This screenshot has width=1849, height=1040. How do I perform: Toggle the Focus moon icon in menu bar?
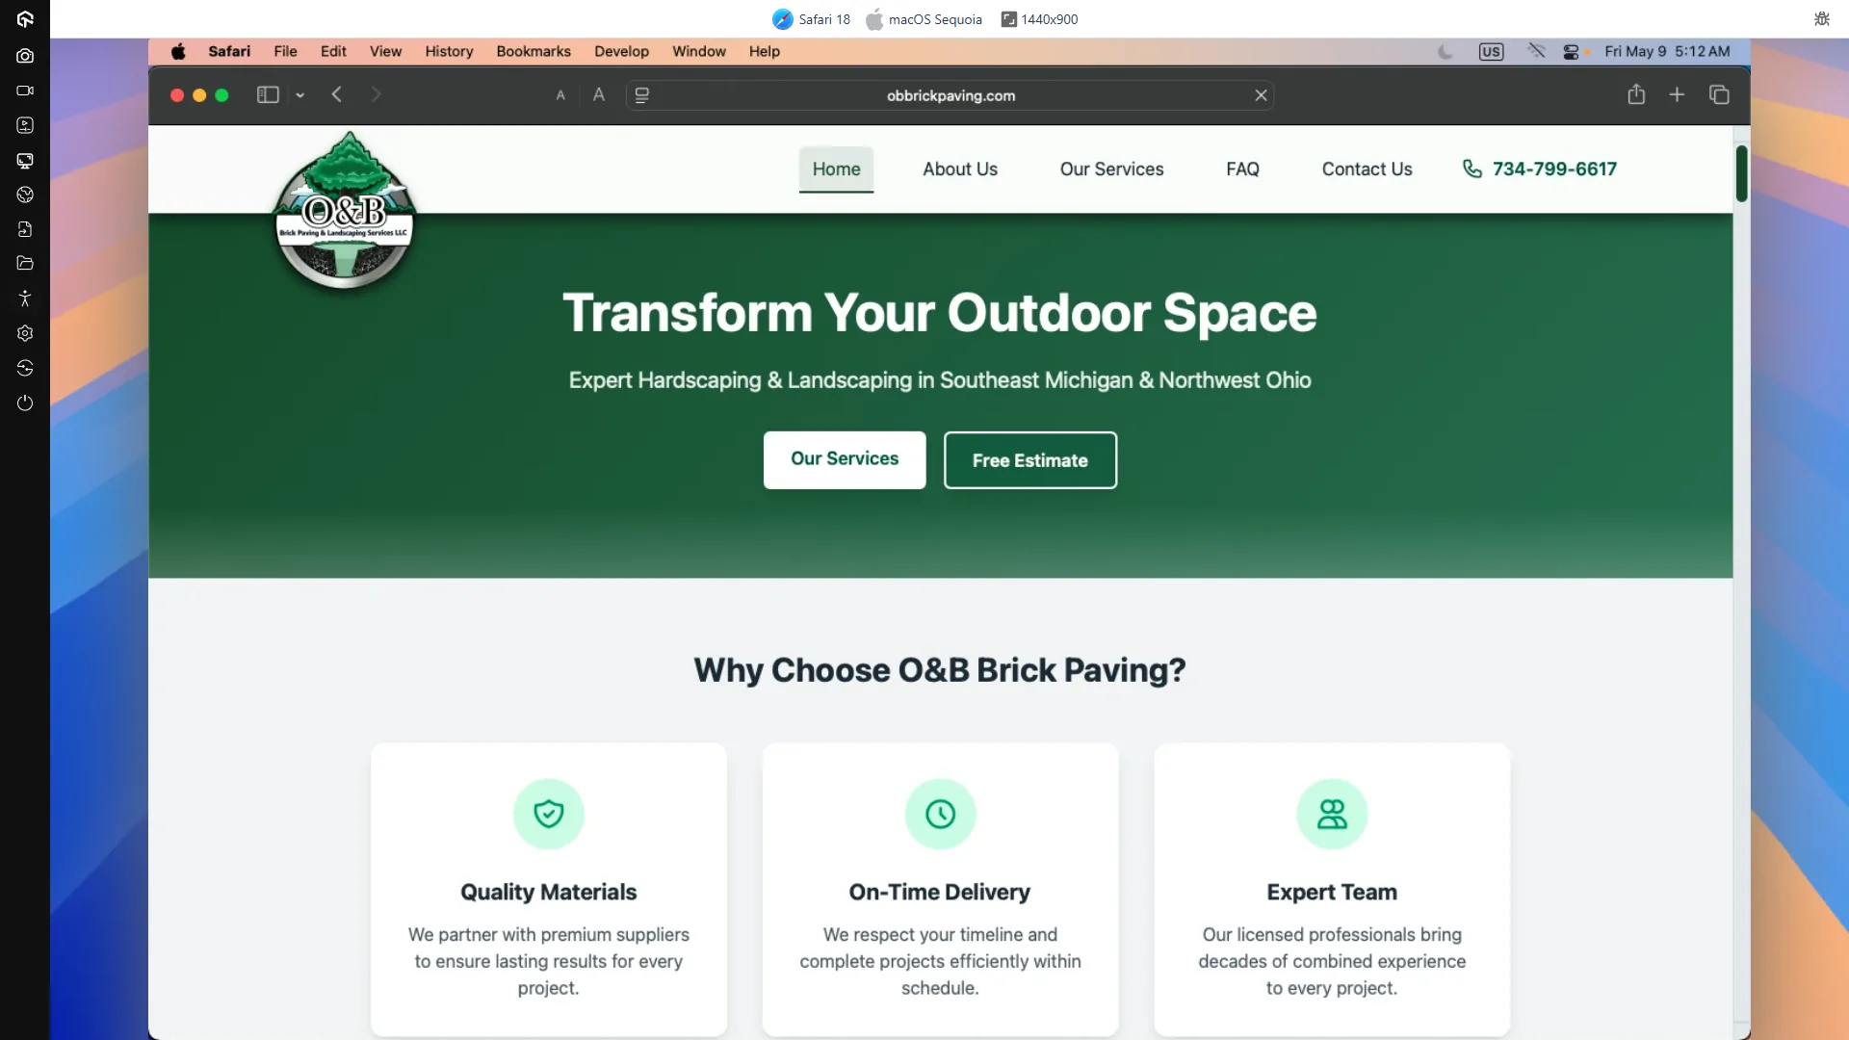tap(1445, 51)
